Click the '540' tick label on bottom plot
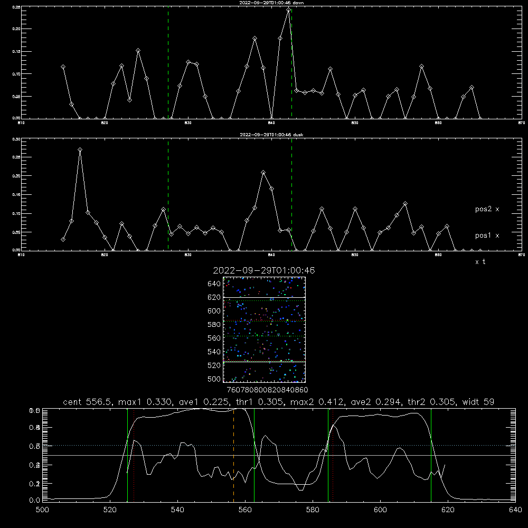528x528 pixels. [177, 510]
